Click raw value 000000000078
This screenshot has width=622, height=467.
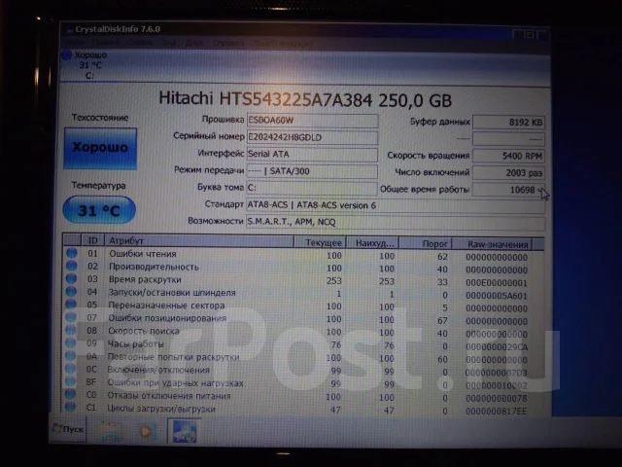tap(497, 398)
